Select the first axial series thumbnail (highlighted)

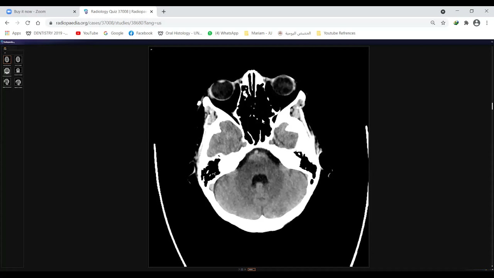pyautogui.click(x=7, y=59)
